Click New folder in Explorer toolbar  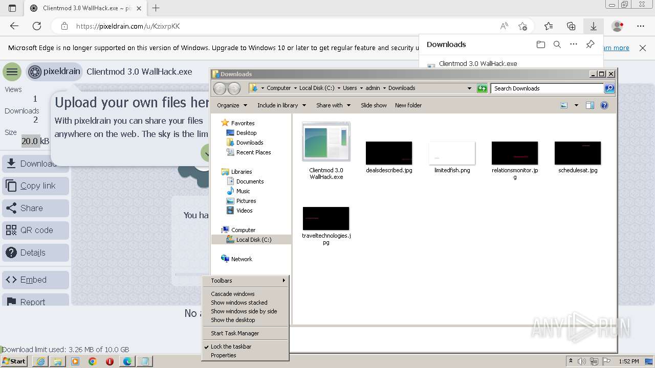[x=408, y=105]
